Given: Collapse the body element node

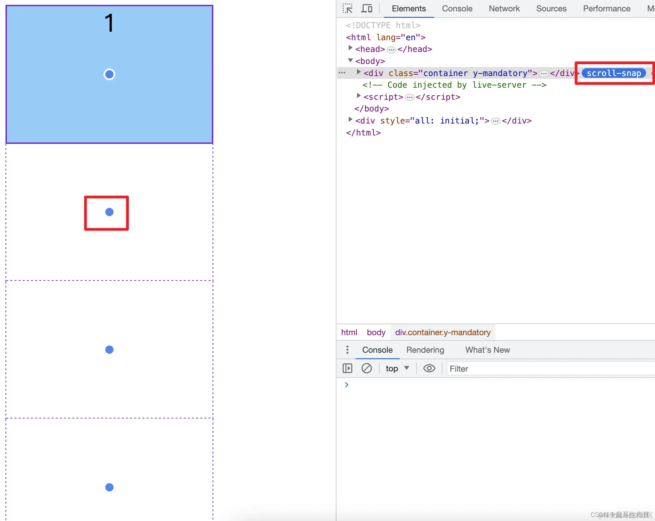Looking at the screenshot, I should [x=350, y=60].
